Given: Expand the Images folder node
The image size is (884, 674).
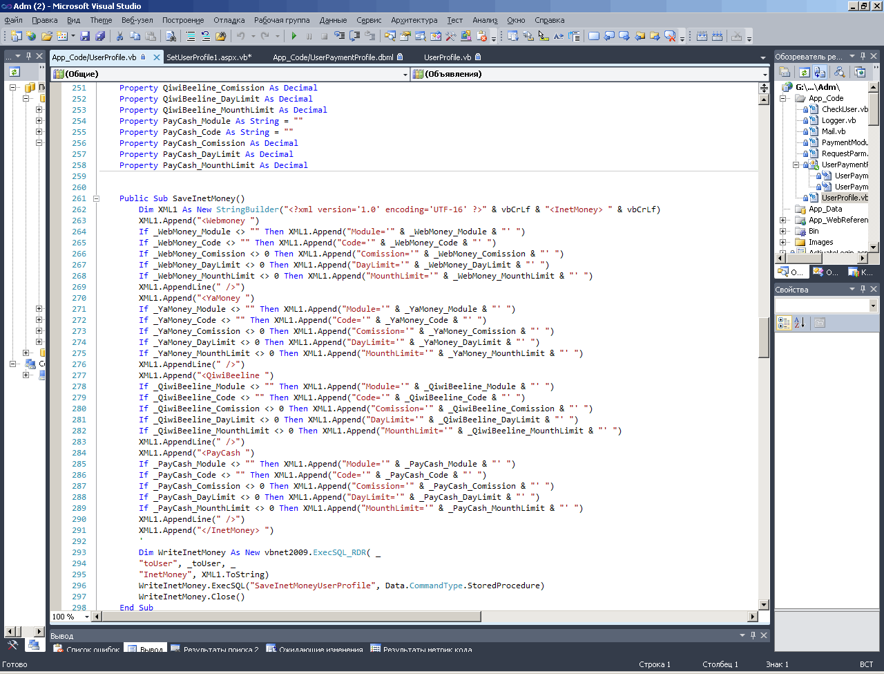Looking at the screenshot, I should pos(784,242).
